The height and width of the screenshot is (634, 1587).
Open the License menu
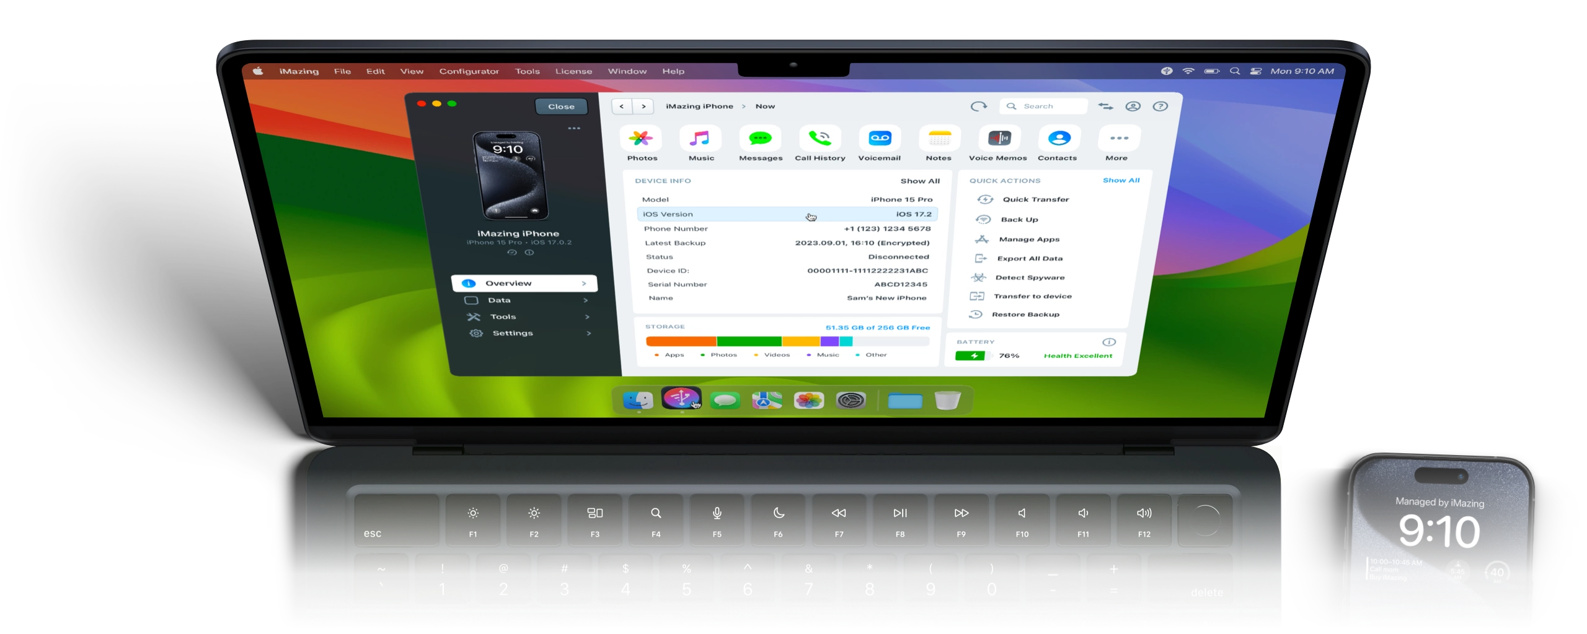coord(573,71)
